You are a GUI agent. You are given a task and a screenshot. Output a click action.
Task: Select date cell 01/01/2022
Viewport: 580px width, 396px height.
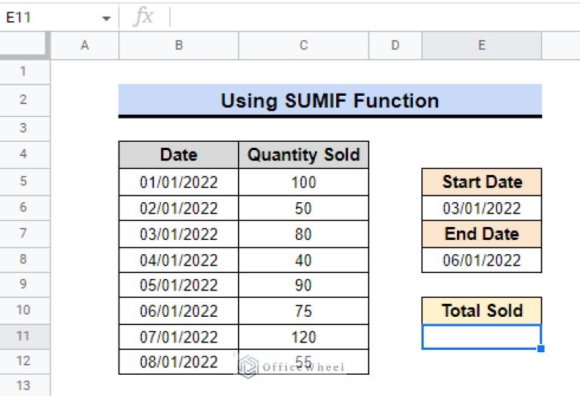tap(179, 182)
